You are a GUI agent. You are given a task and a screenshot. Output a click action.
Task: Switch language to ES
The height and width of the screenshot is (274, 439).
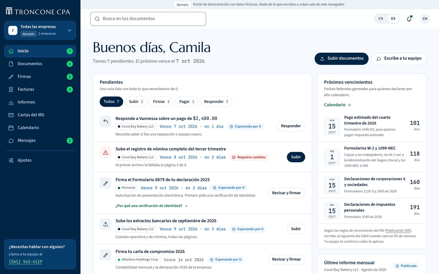[x=393, y=19]
